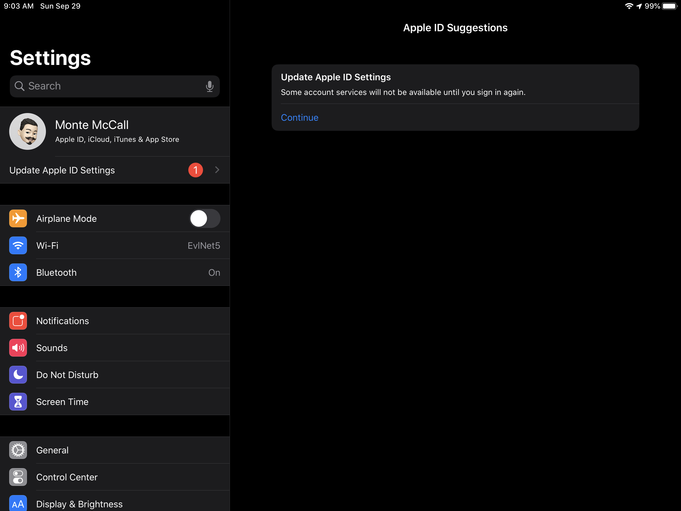Tap the blue Wi-Fi icon
The height and width of the screenshot is (511, 681).
pyautogui.click(x=18, y=245)
